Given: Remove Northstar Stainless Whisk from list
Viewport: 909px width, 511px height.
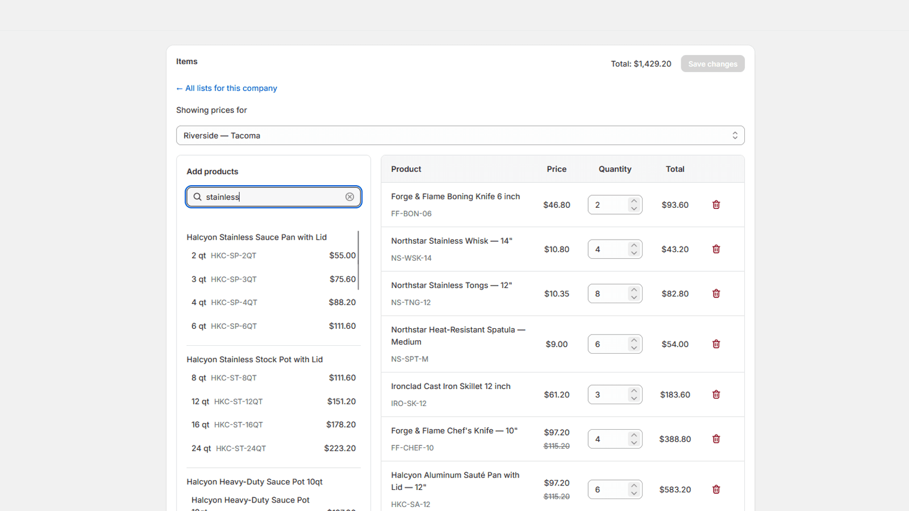Looking at the screenshot, I should pyautogui.click(x=716, y=249).
